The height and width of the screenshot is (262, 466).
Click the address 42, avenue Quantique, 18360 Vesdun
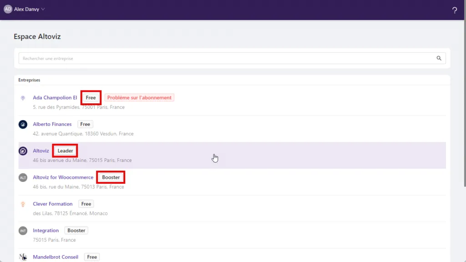tap(83, 134)
